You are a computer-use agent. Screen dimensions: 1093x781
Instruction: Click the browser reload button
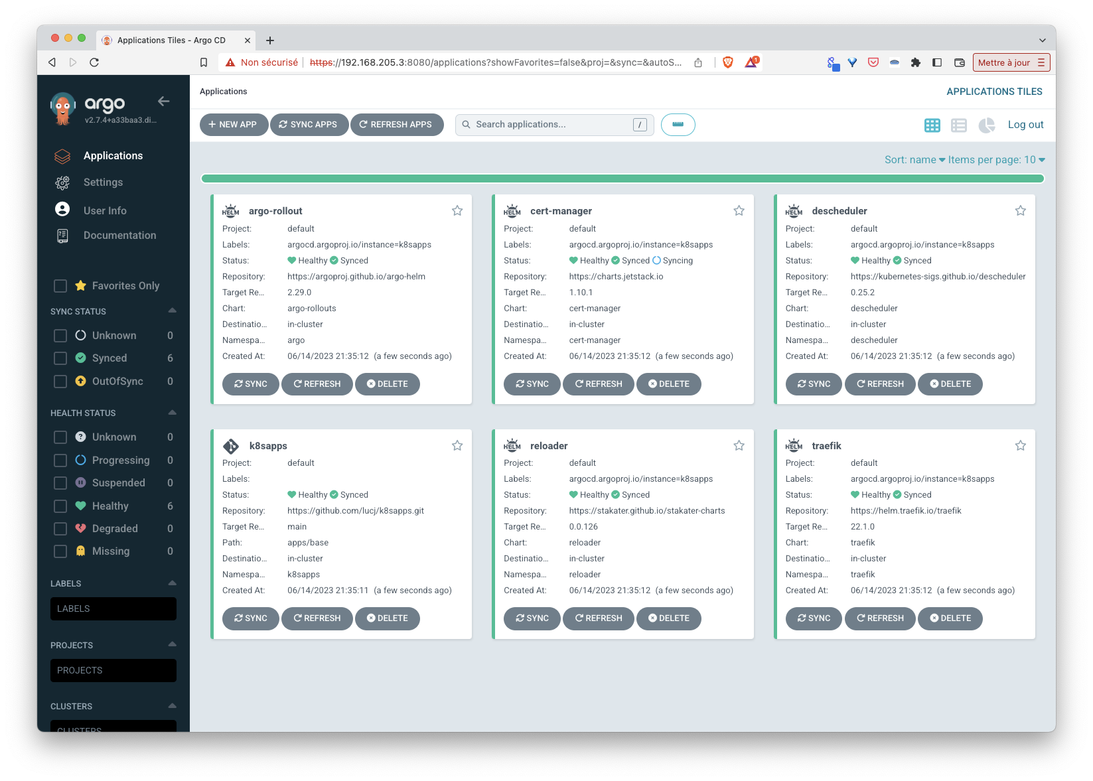[94, 62]
